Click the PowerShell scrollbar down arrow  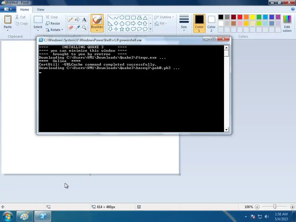[226, 130]
